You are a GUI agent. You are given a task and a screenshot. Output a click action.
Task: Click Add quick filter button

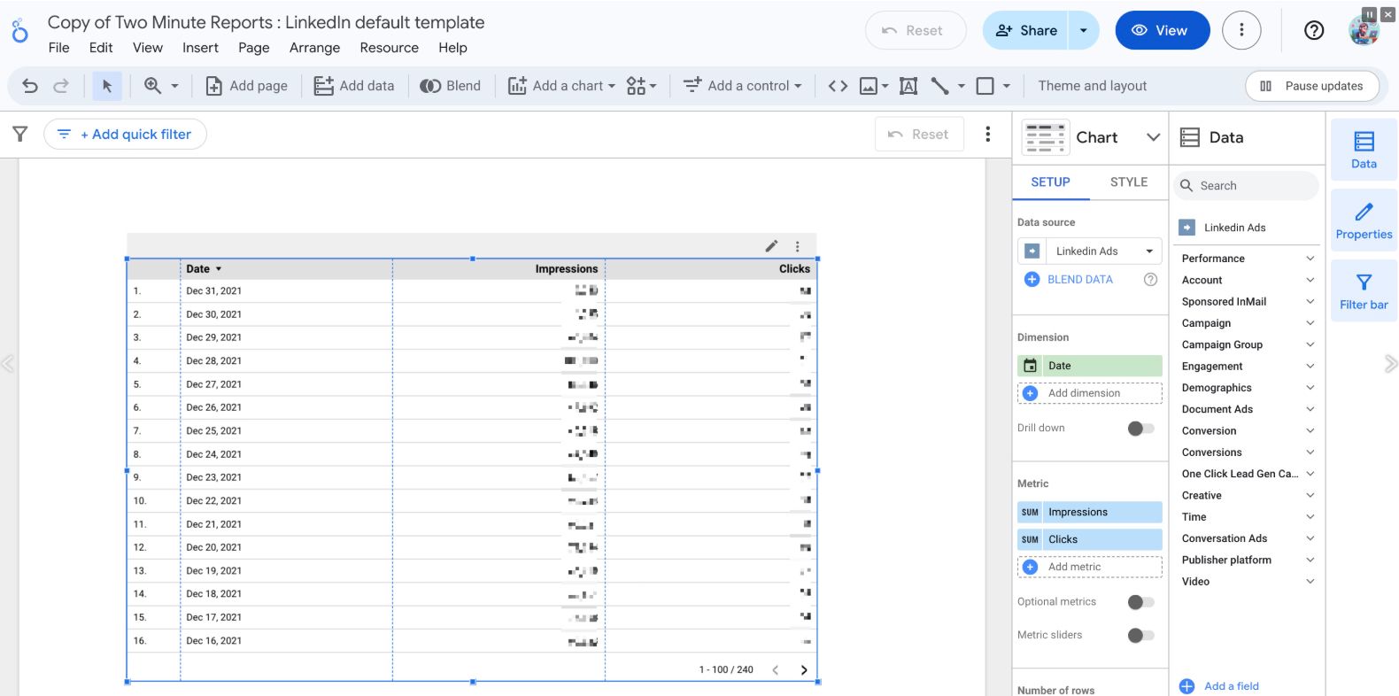click(125, 135)
